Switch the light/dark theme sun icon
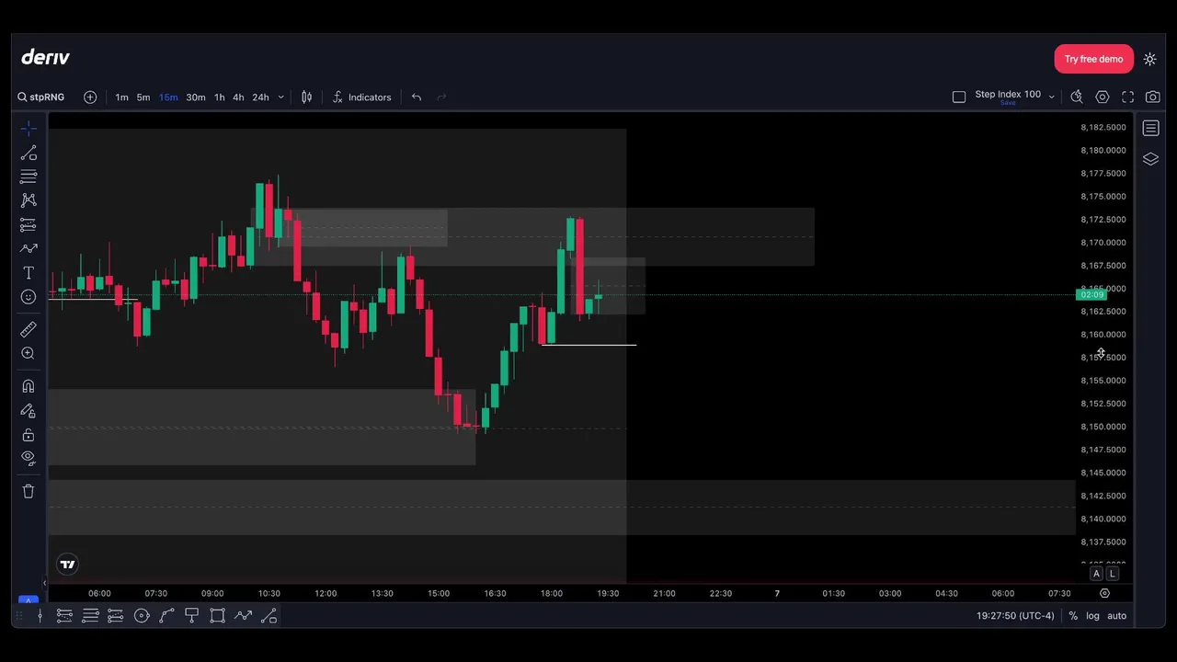This screenshot has height=662, width=1177. tap(1150, 59)
